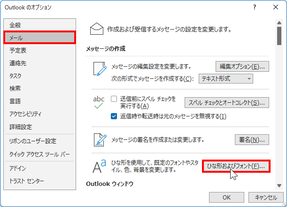The image size is (287, 207).
Task: Click the Outlook ウィンドウ section heading
Action: [x=109, y=184]
